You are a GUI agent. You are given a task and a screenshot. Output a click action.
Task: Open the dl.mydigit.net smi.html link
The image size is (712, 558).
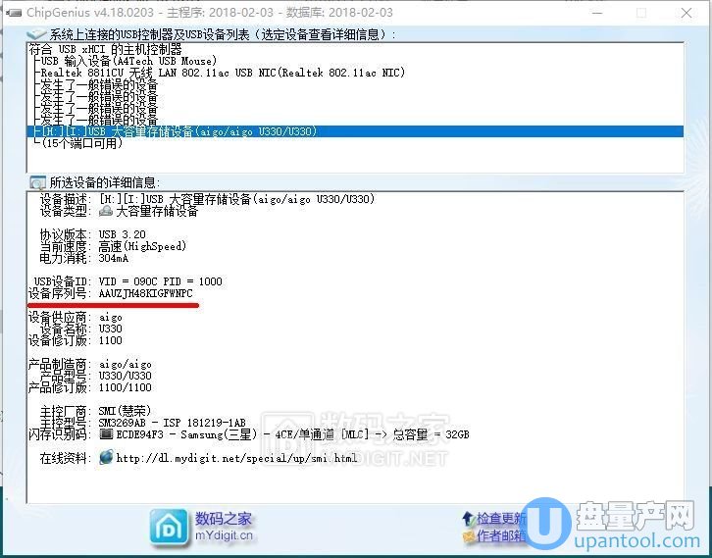click(x=236, y=458)
